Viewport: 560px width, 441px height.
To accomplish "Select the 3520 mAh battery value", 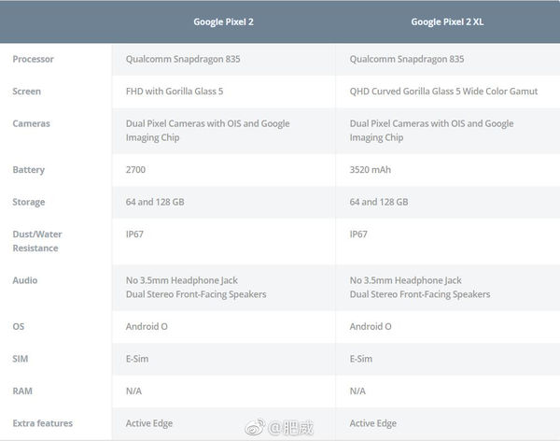I will point(371,170).
